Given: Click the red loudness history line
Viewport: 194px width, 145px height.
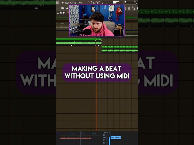Looking at the screenshot, I should pyautogui.click(x=75, y=138).
